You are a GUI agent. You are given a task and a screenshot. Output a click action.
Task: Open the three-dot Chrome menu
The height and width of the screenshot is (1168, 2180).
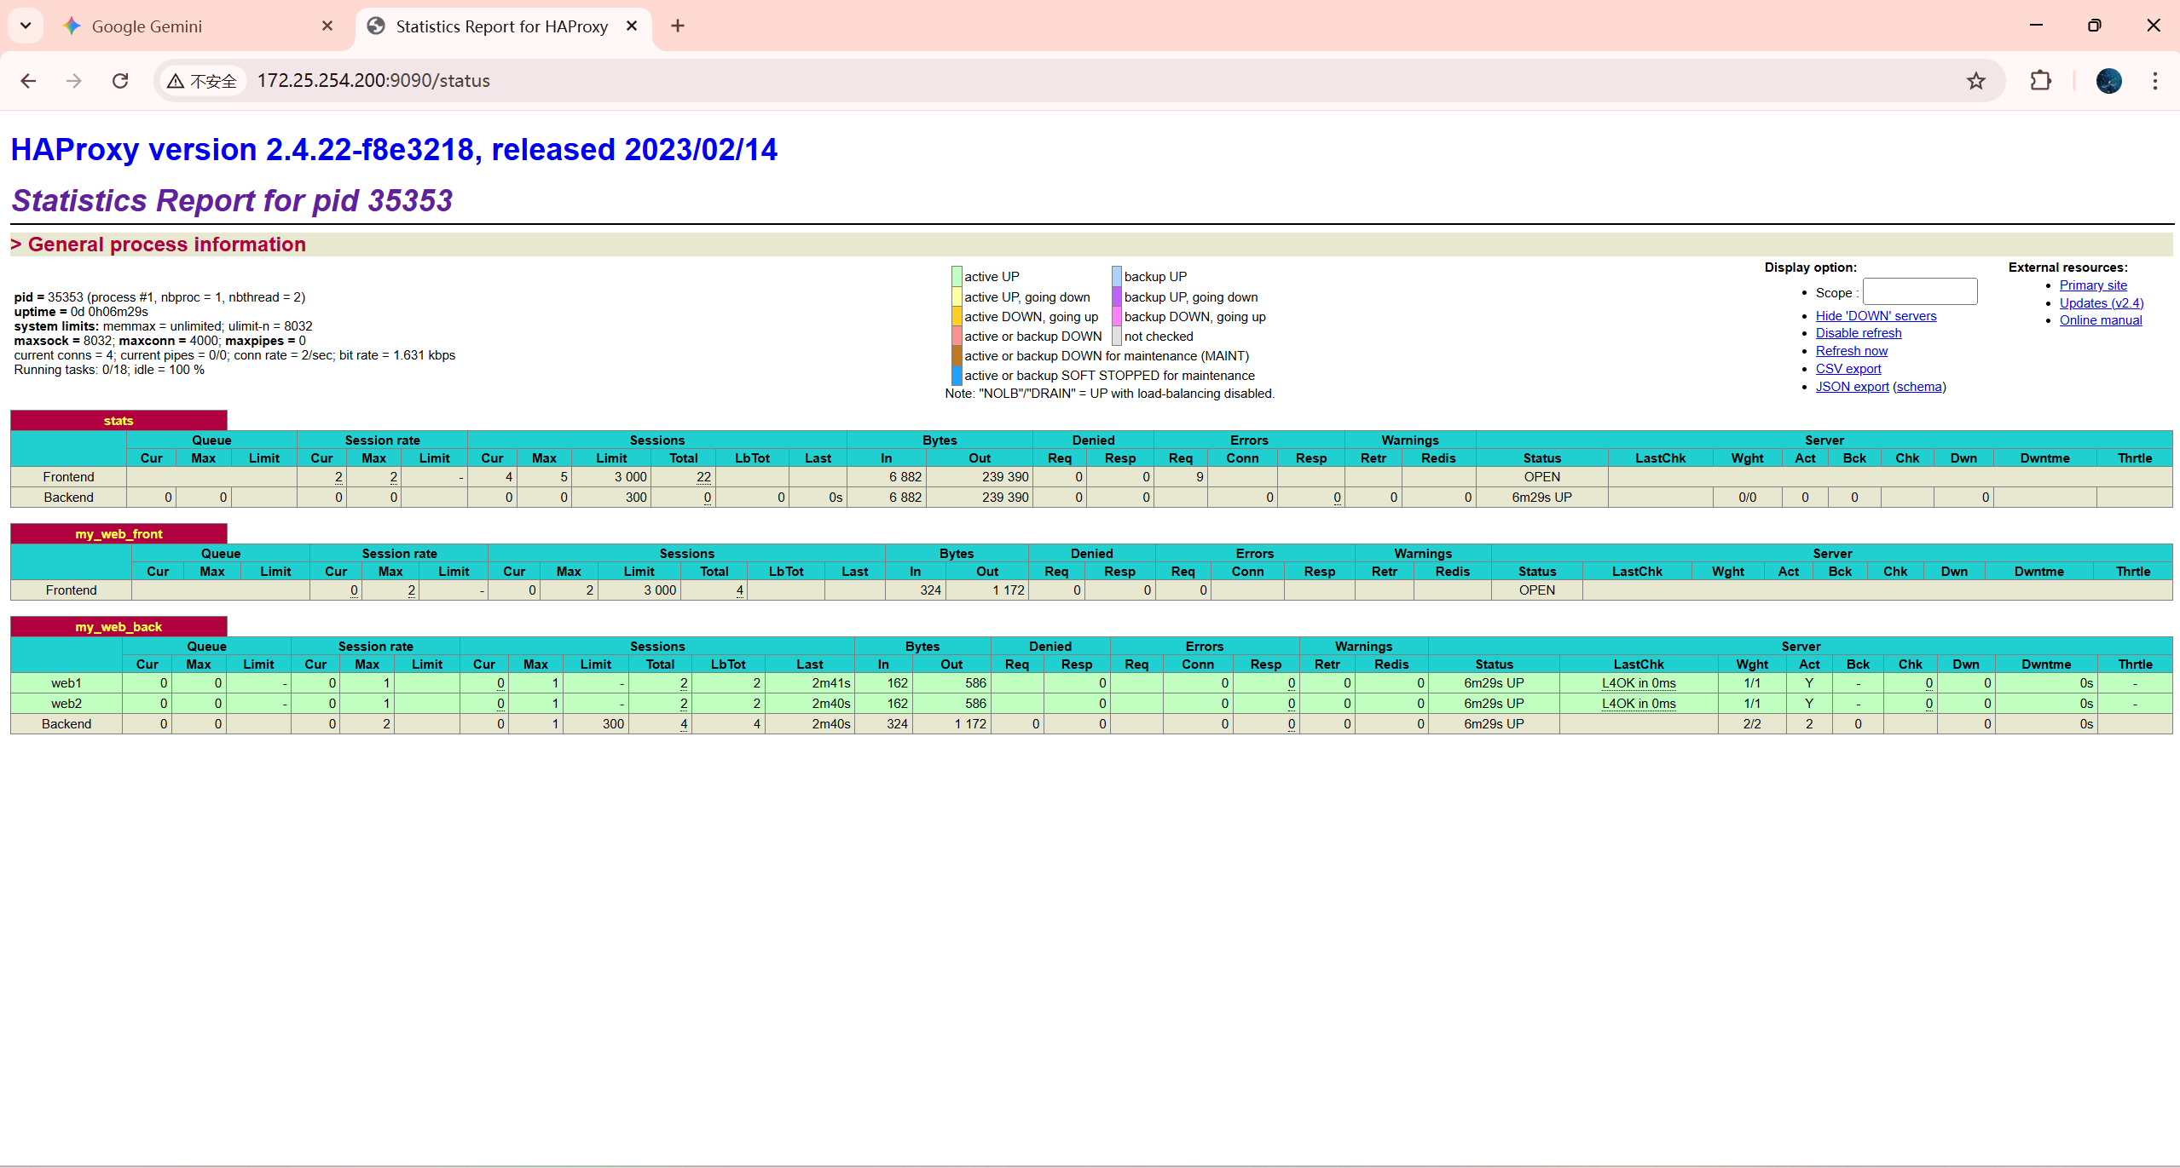click(2154, 81)
